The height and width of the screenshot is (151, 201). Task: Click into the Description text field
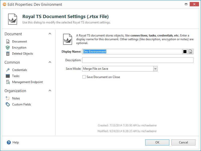point(138,60)
